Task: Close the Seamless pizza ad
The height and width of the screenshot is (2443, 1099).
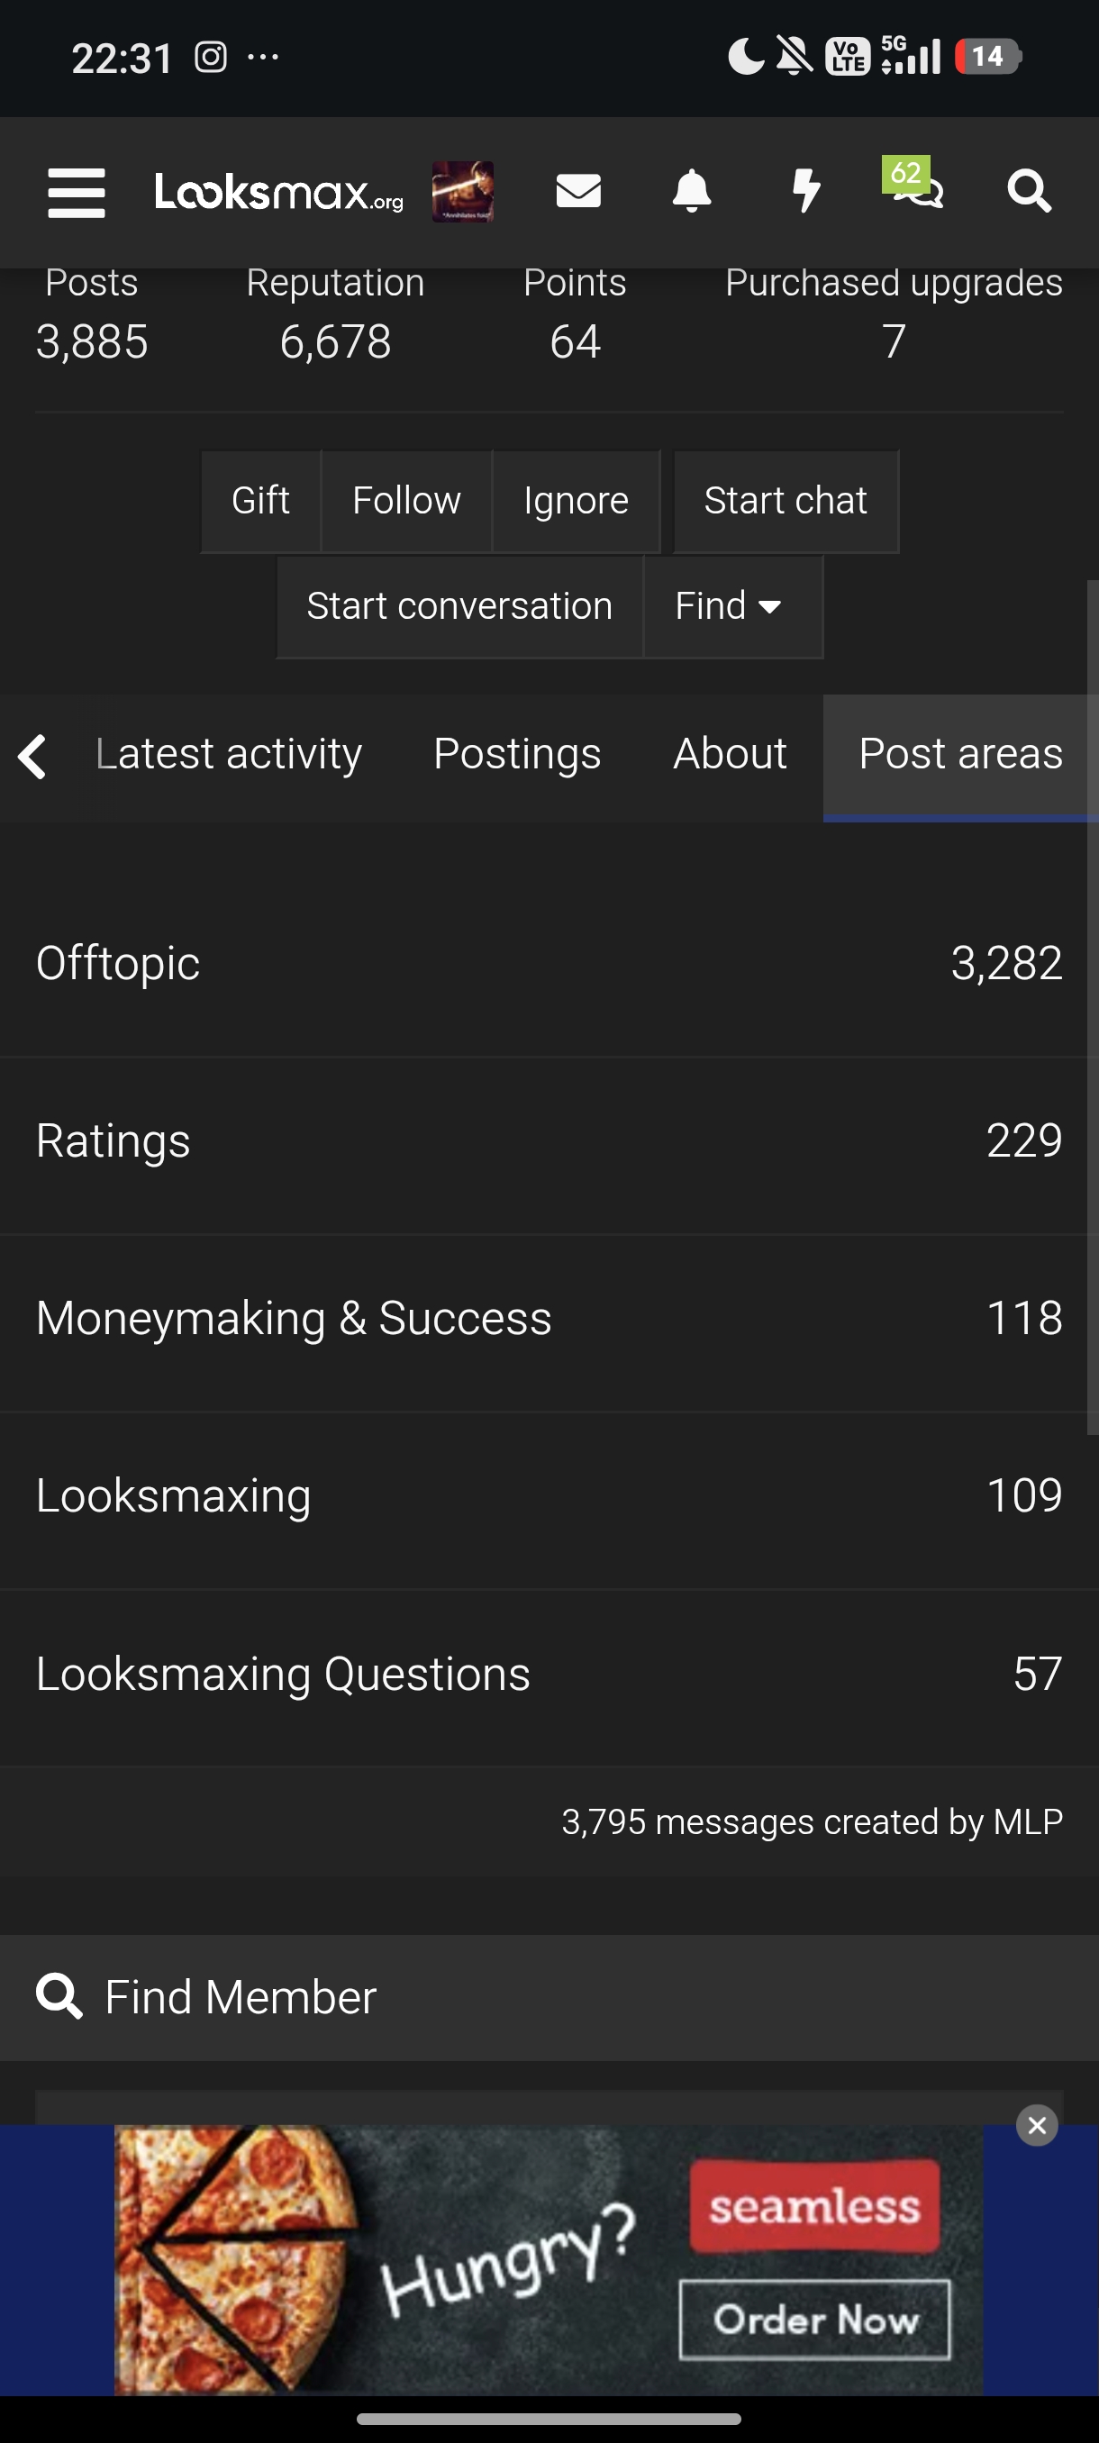Action: coord(1037,2125)
